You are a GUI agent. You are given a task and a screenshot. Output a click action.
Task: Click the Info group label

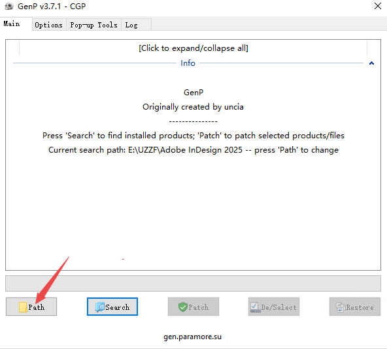(x=188, y=63)
